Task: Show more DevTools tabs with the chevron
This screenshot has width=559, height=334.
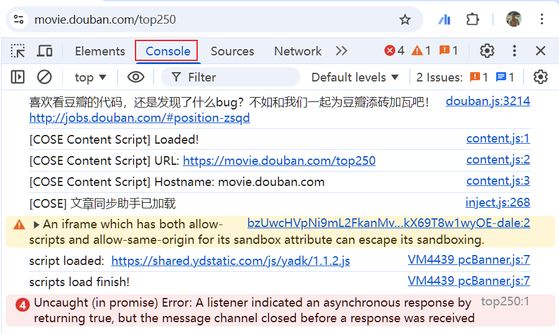Action: point(341,51)
